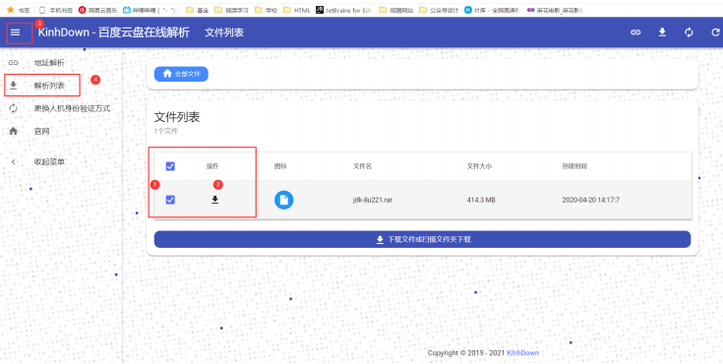Open JetBrains for Edu bookmark
This screenshot has width=723, height=364.
(344, 10)
